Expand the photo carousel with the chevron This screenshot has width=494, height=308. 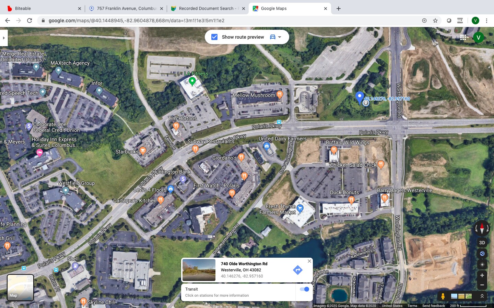click(x=482, y=296)
